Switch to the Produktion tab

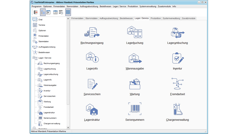(156, 18)
